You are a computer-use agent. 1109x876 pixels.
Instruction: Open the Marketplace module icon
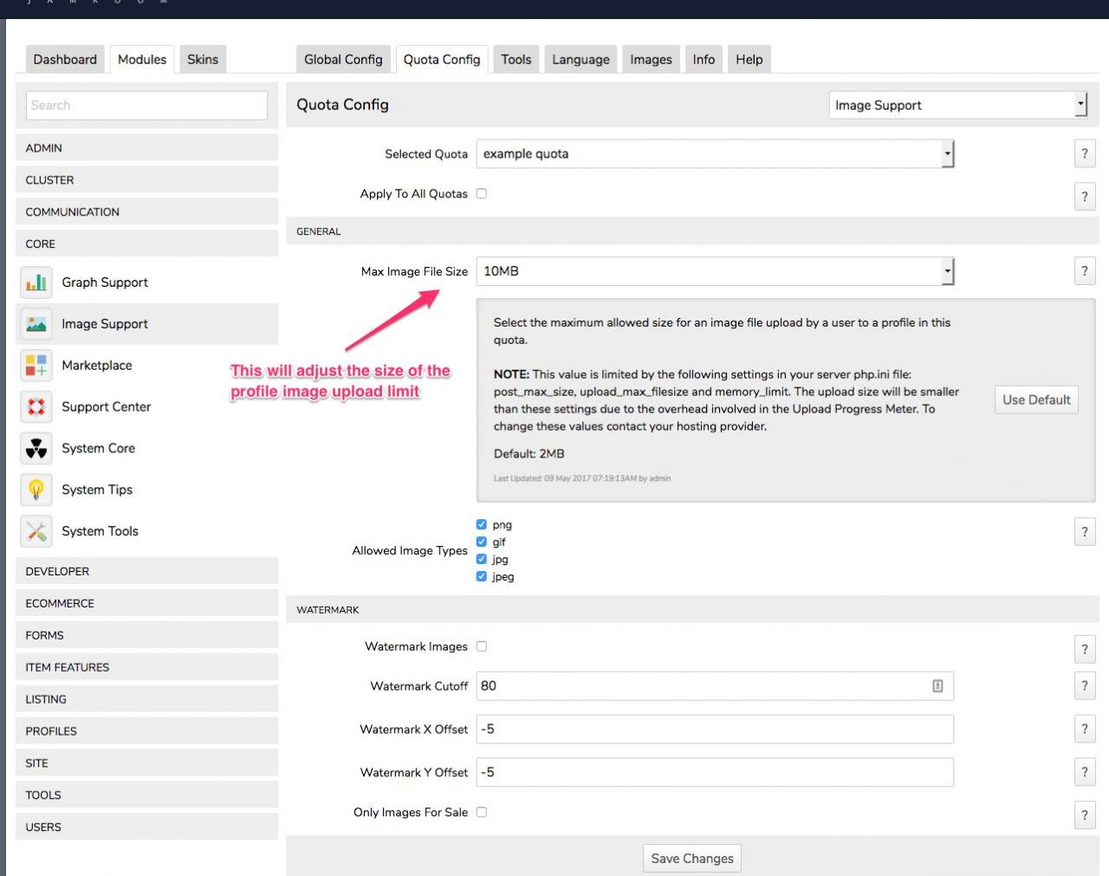pyautogui.click(x=36, y=366)
